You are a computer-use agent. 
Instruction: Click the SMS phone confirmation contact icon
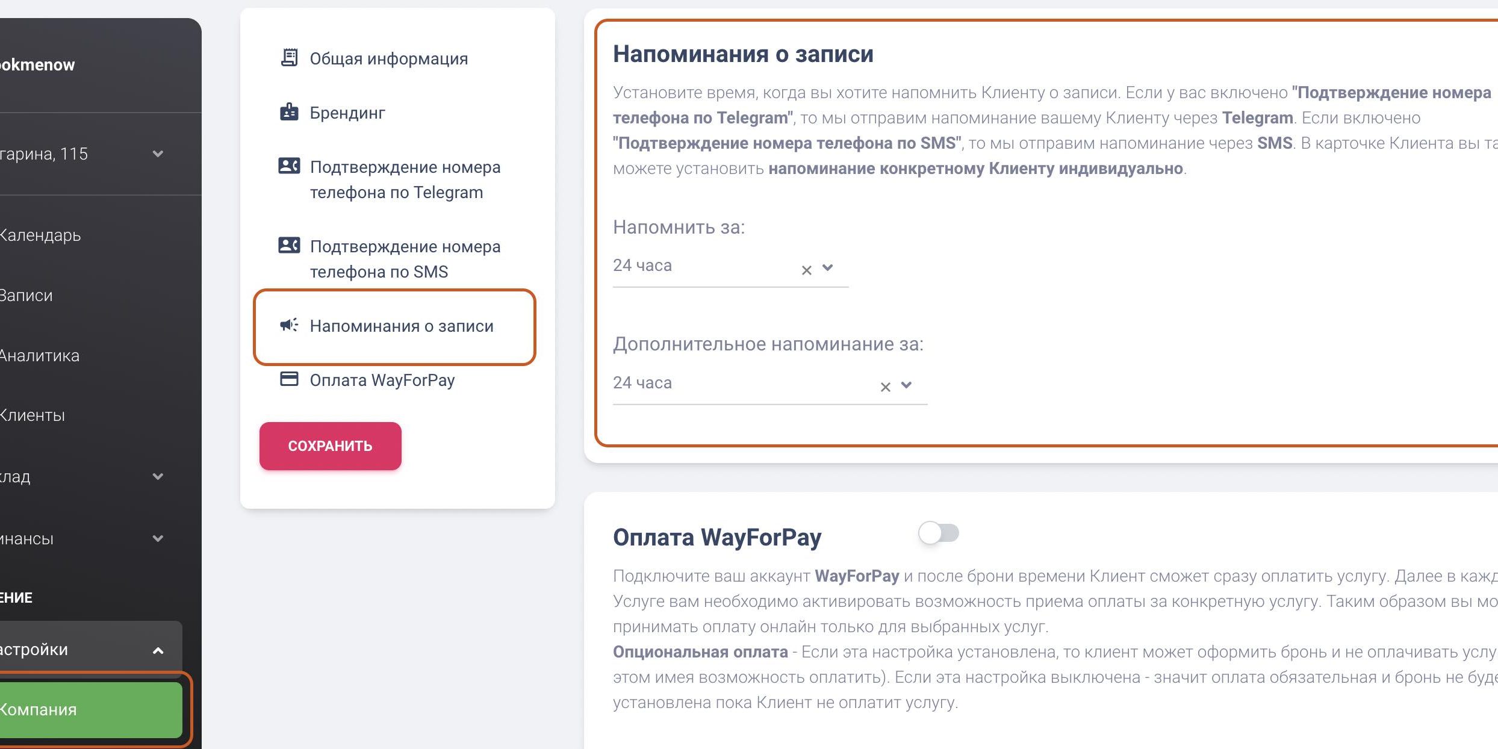[x=289, y=245]
